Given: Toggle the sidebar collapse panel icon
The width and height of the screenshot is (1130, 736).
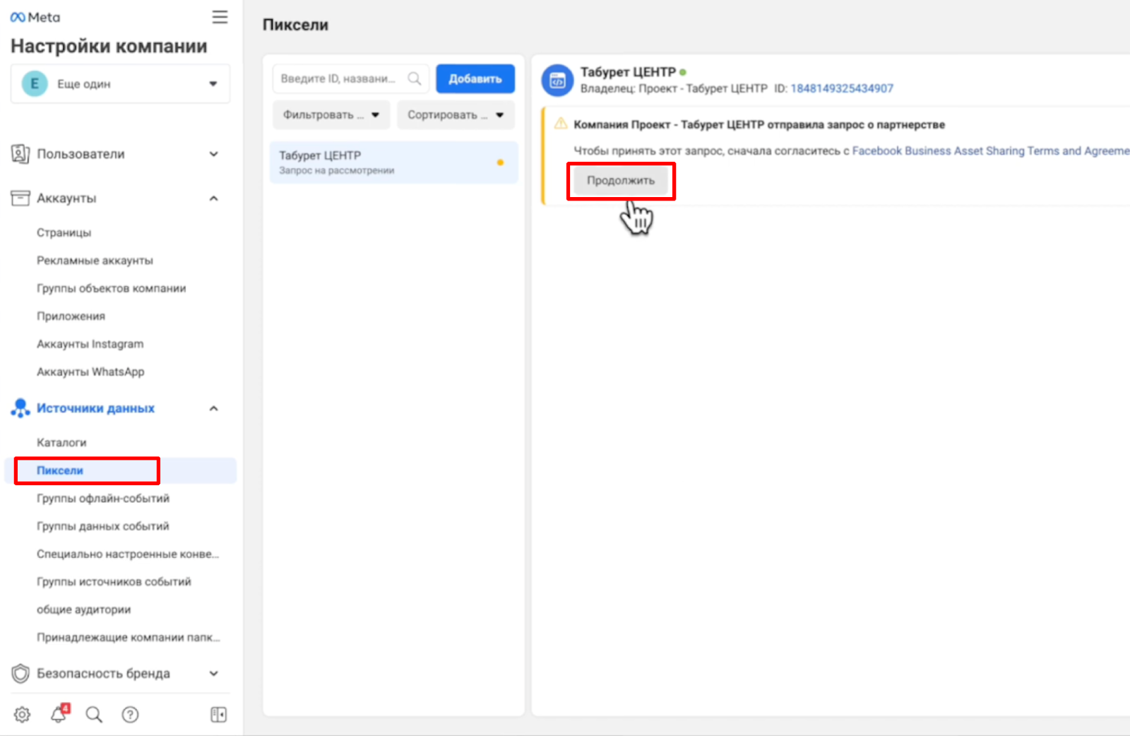Looking at the screenshot, I should point(219,715).
